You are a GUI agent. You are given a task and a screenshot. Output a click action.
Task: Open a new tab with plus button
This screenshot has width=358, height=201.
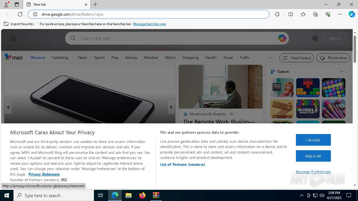[95, 4]
